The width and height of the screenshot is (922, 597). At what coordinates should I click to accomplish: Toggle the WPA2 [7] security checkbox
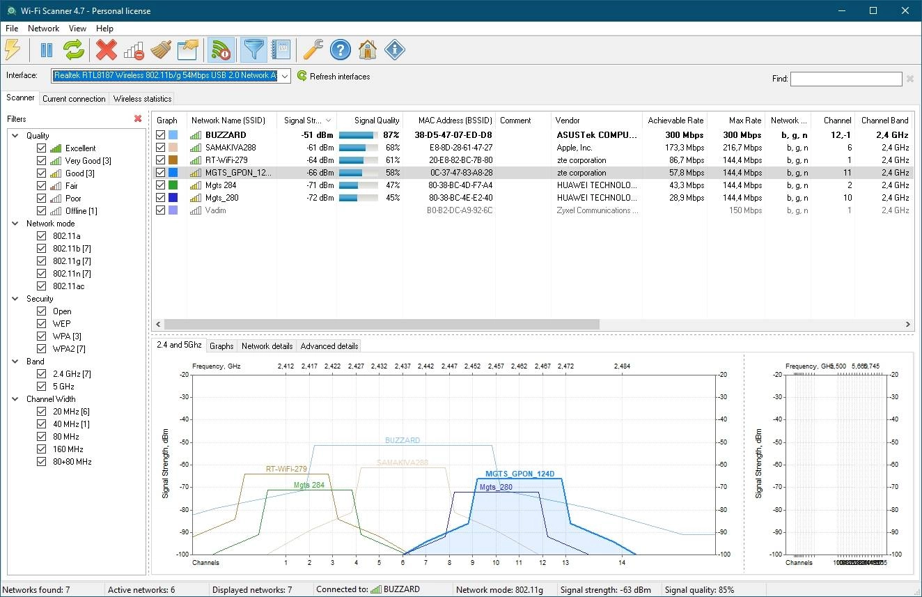pos(42,349)
